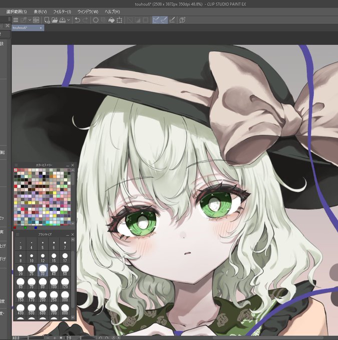Select brush size 20

click(x=21, y=270)
